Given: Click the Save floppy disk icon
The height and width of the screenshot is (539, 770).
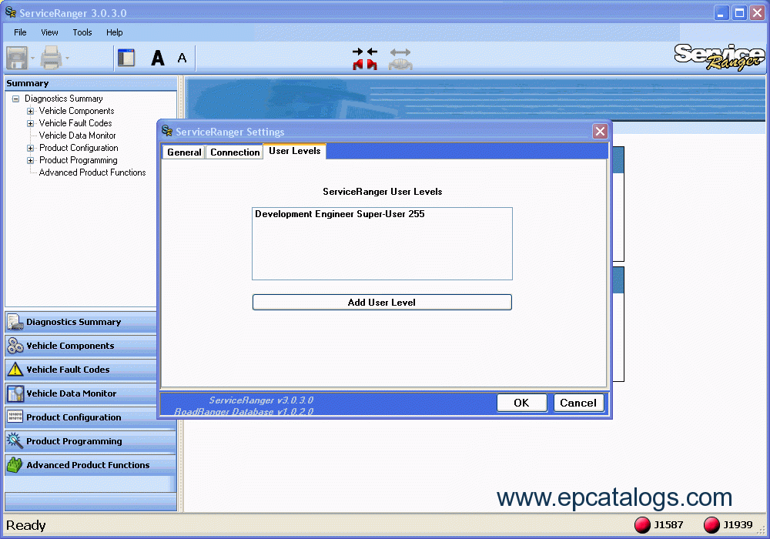Looking at the screenshot, I should (17, 58).
